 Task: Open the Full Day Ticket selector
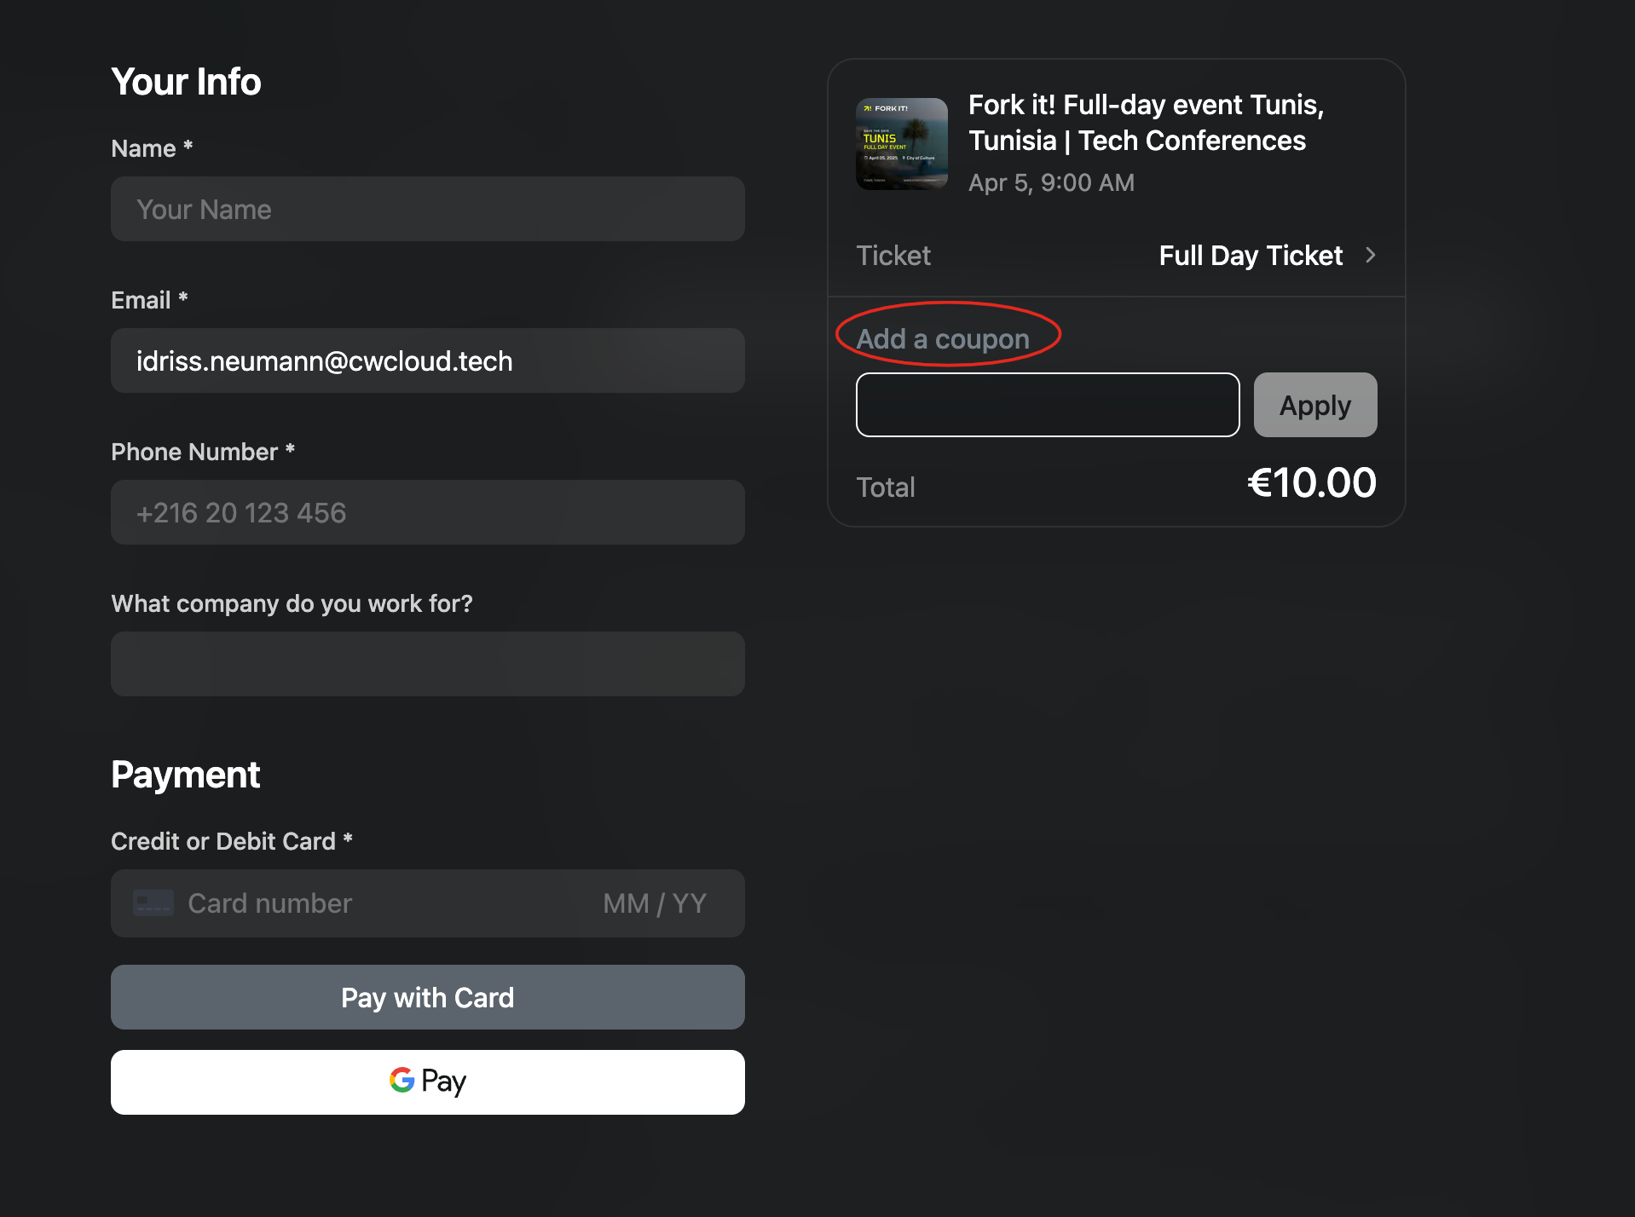(1251, 256)
